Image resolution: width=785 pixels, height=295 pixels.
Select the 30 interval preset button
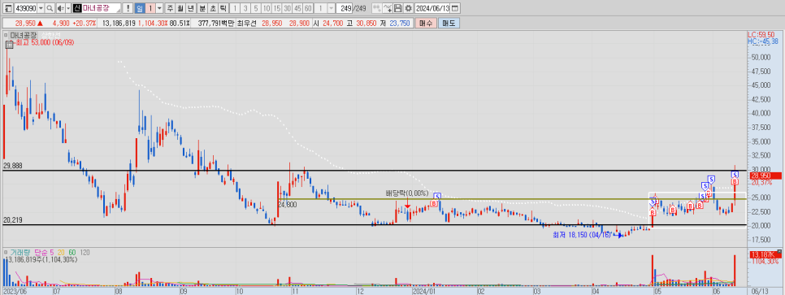click(288, 8)
